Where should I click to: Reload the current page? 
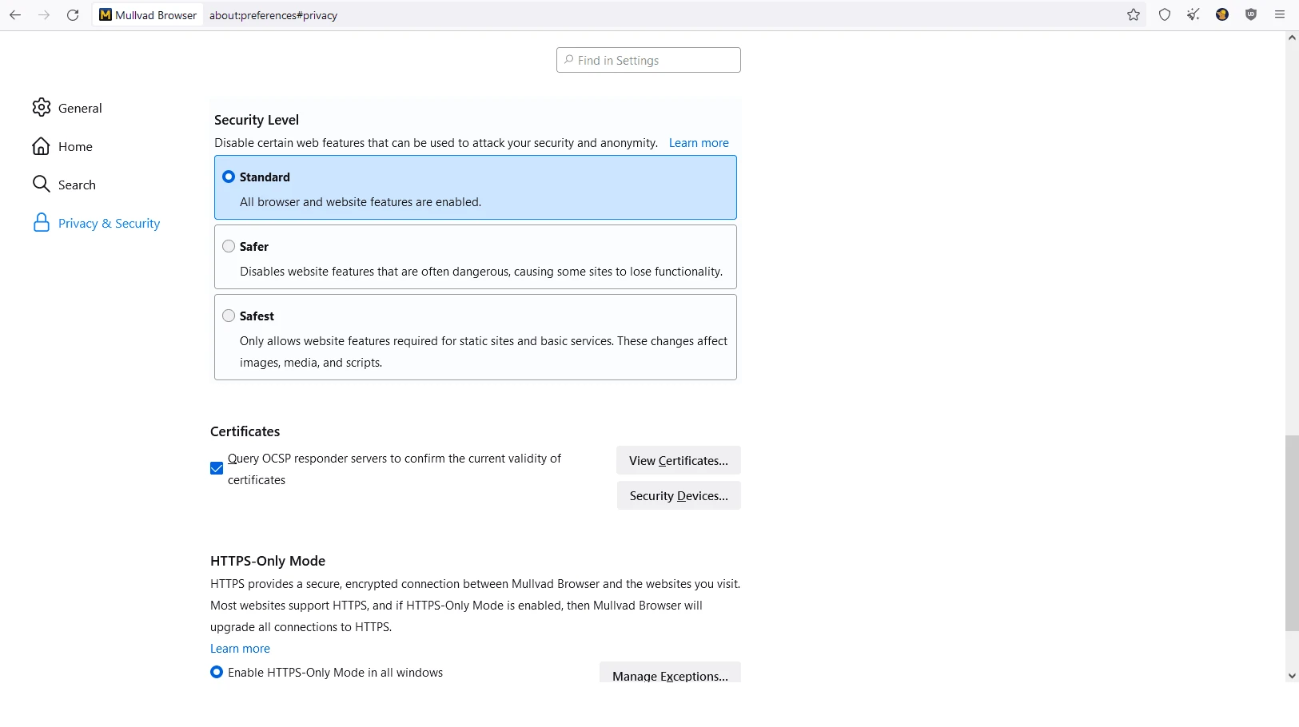(73, 15)
